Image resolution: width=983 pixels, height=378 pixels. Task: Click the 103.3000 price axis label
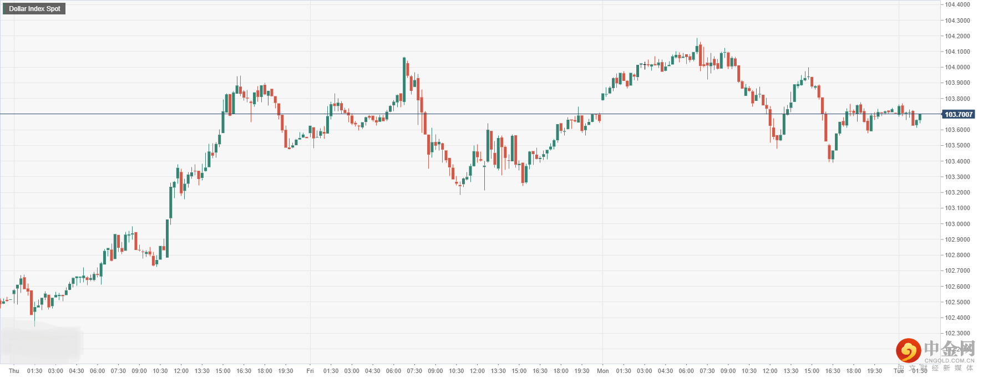[957, 177]
